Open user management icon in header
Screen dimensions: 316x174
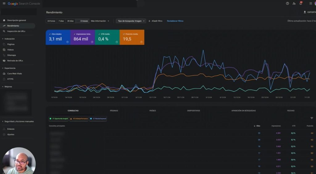[x=294, y=3]
